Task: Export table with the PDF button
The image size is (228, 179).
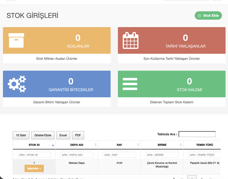Action: [78, 135]
